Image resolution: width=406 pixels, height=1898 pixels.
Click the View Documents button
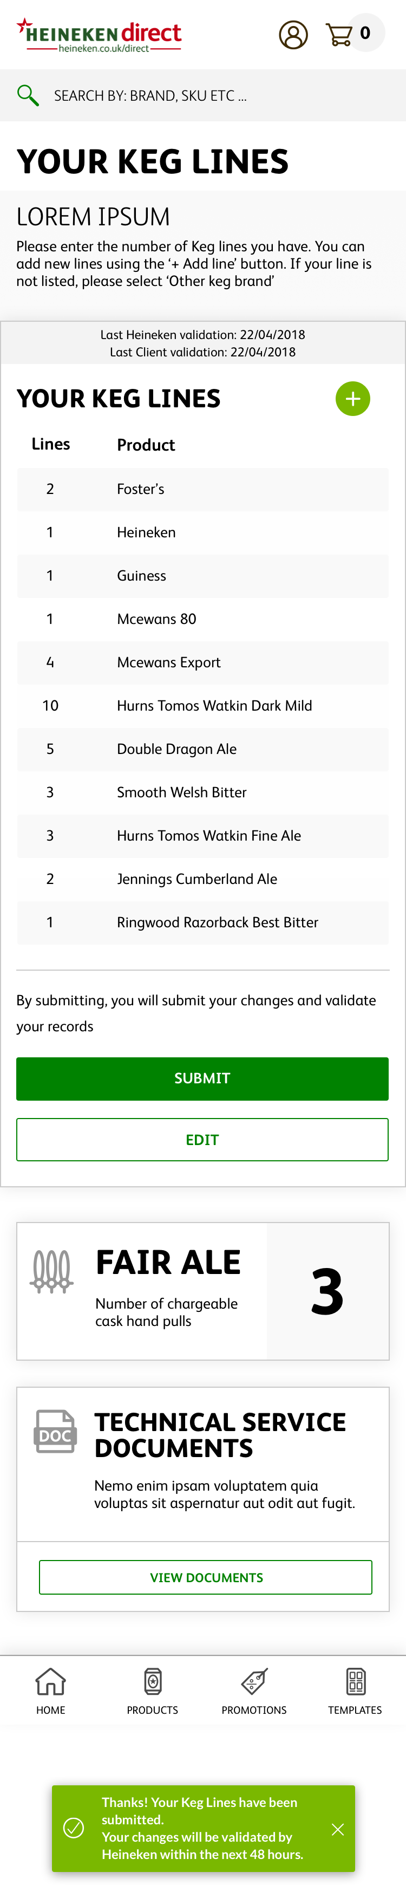tap(206, 1577)
